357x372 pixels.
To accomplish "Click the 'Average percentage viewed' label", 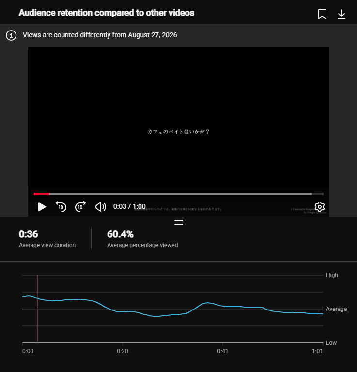I will pyautogui.click(x=142, y=245).
